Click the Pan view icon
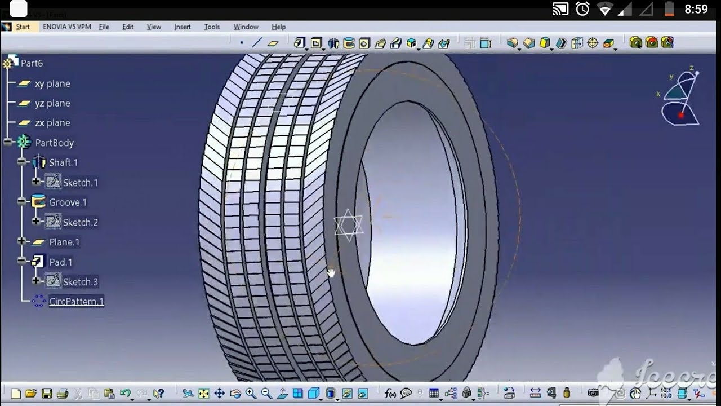This screenshot has width=721, height=406. tap(220, 394)
